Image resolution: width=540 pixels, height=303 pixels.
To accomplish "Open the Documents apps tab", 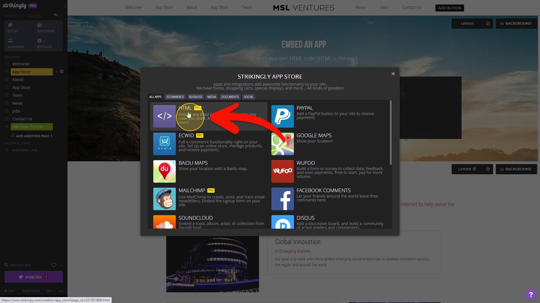I will 230,97.
